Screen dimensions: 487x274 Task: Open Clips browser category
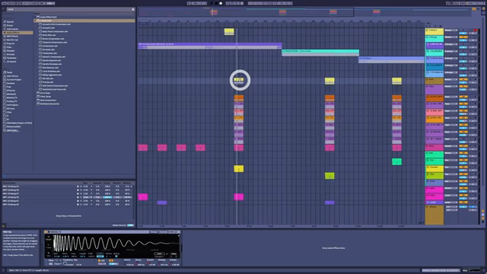(9, 47)
